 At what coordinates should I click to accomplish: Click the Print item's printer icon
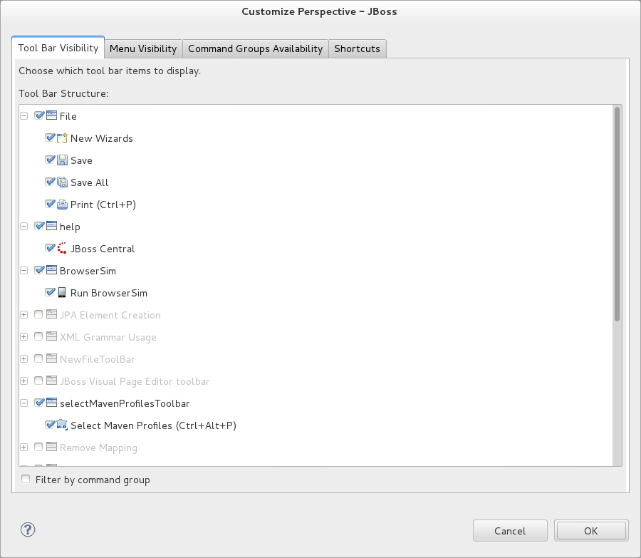pyautogui.click(x=61, y=204)
